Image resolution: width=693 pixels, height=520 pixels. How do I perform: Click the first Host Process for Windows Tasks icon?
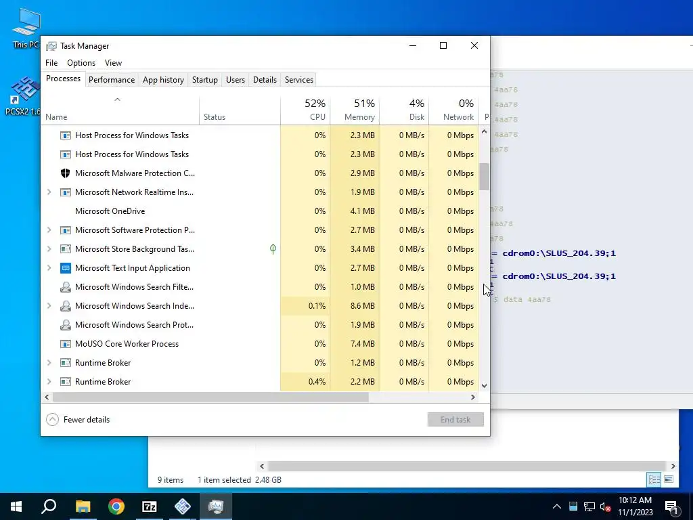click(66, 135)
